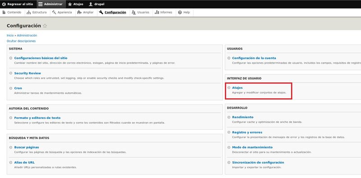Click the DESARROLLO section heading
361x178 pixels.
237,108
